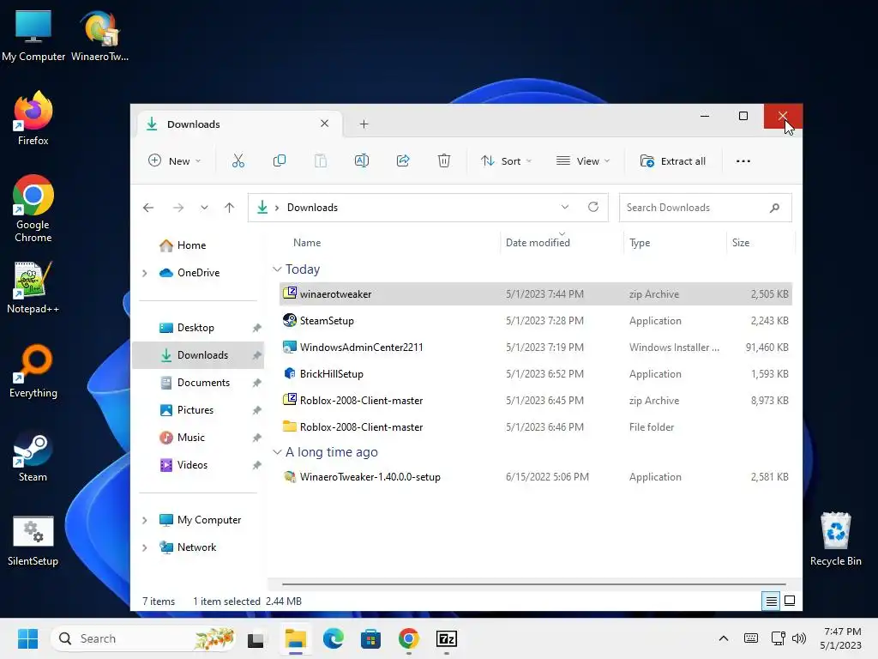Expand OneDrive in navigation pane
This screenshot has width=878, height=659.
144,273
